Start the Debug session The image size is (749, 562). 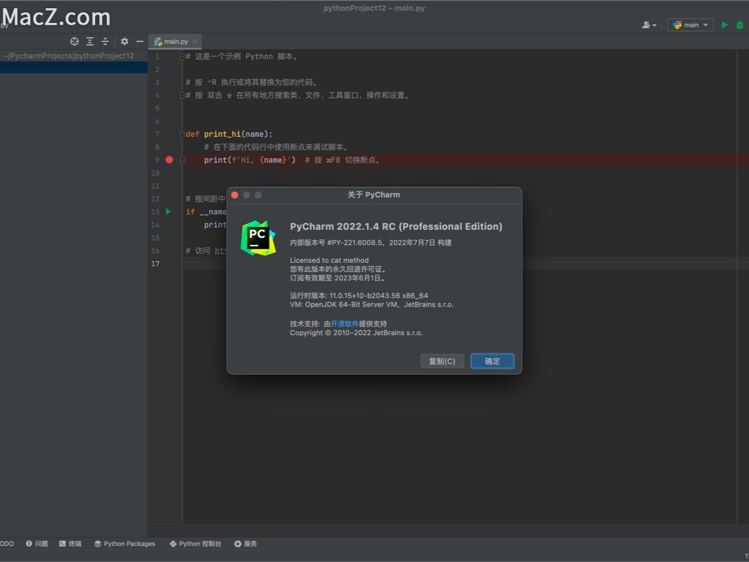(x=740, y=25)
